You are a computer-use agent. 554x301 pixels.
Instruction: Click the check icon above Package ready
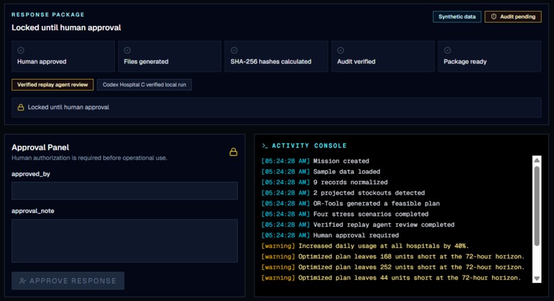click(447, 50)
